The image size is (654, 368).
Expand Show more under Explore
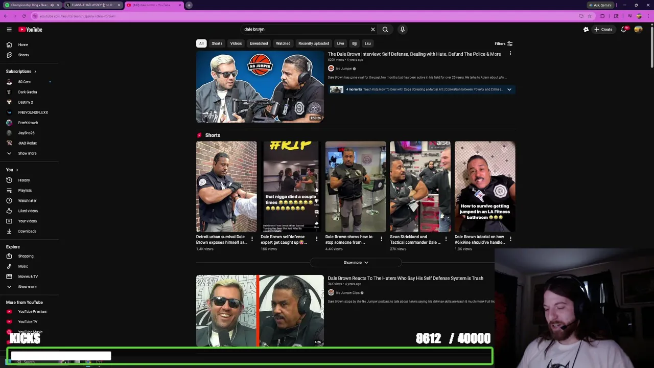coord(29,287)
